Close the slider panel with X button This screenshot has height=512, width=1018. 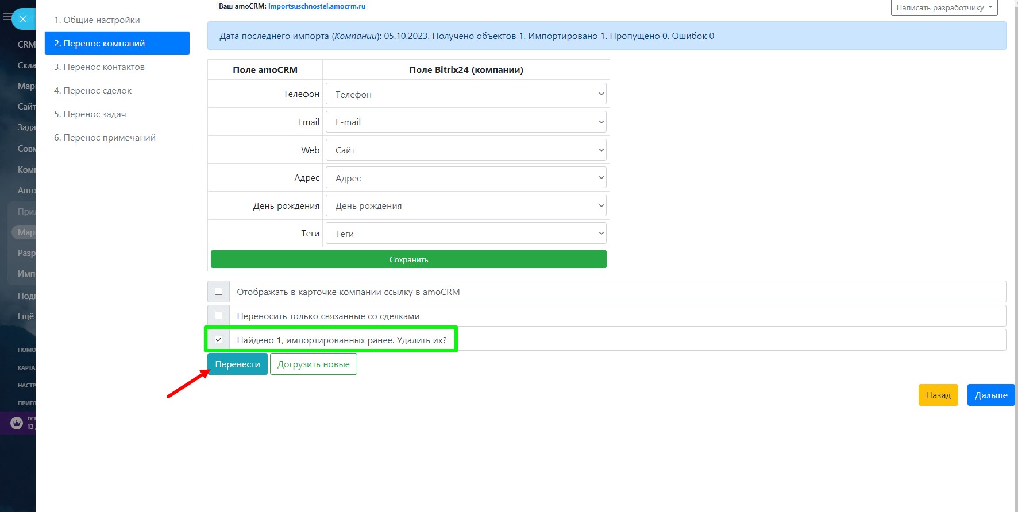click(x=23, y=19)
